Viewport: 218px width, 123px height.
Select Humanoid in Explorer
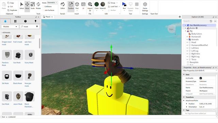point(196,37)
